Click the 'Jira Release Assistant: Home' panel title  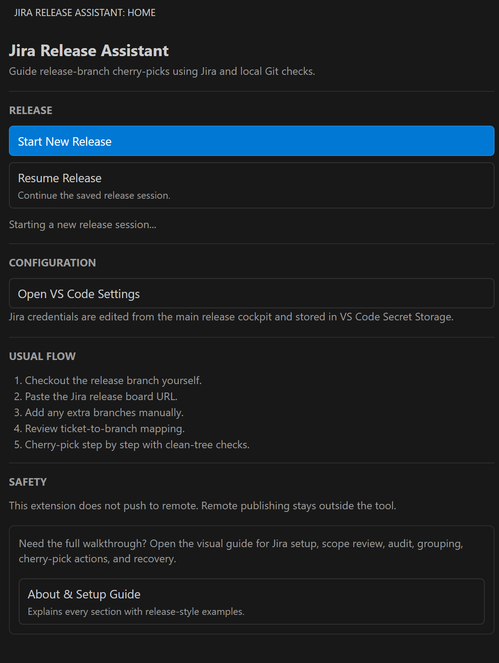(x=85, y=12)
